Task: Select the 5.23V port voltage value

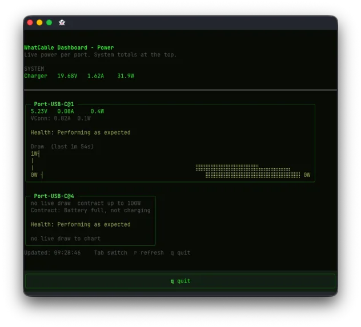Action: click(39, 111)
